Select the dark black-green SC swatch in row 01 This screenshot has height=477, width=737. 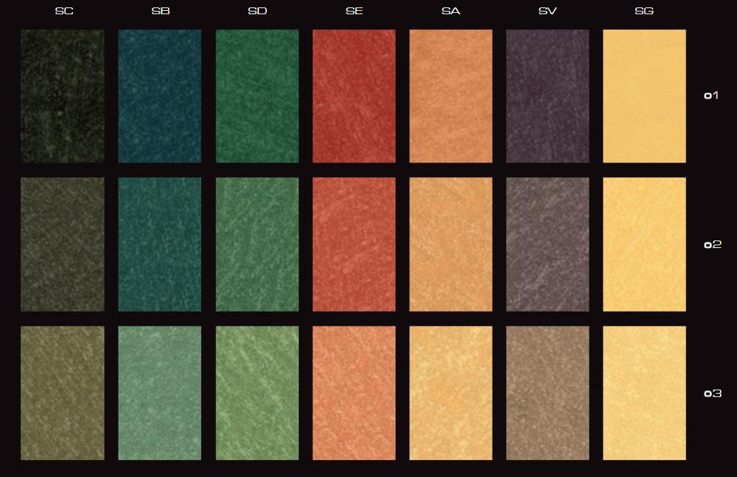point(62,96)
